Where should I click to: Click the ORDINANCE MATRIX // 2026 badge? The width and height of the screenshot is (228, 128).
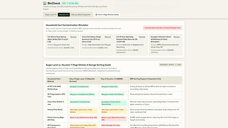[x=170, y=65]
